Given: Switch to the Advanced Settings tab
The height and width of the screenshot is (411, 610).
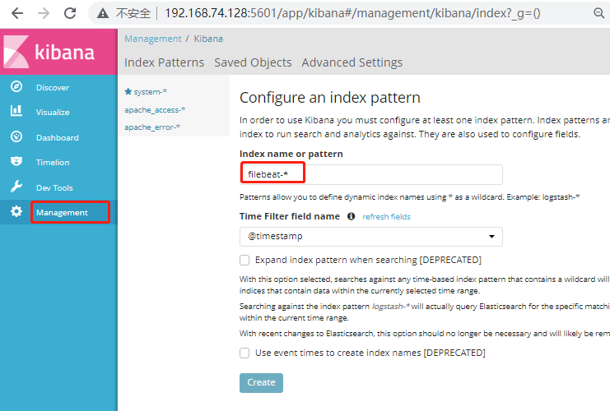Looking at the screenshot, I should (x=352, y=62).
